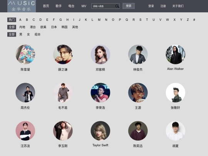This screenshot has height=156, width=208.
Task: Open the 电台 navigation item
Action: tap(71, 6)
